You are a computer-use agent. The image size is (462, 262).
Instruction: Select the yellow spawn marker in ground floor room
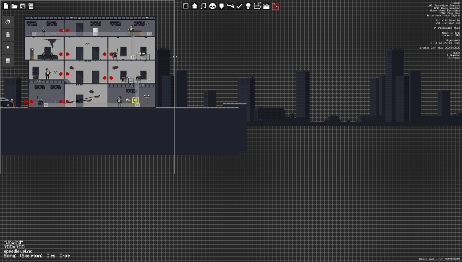point(135,100)
